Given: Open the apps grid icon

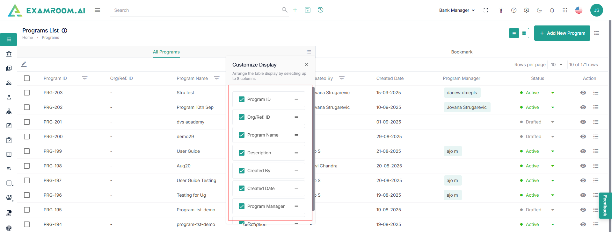Looking at the screenshot, I should pyautogui.click(x=565, y=10).
